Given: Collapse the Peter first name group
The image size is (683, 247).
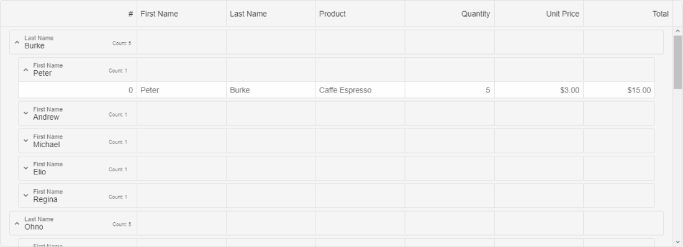Looking at the screenshot, I should [x=25, y=70].
